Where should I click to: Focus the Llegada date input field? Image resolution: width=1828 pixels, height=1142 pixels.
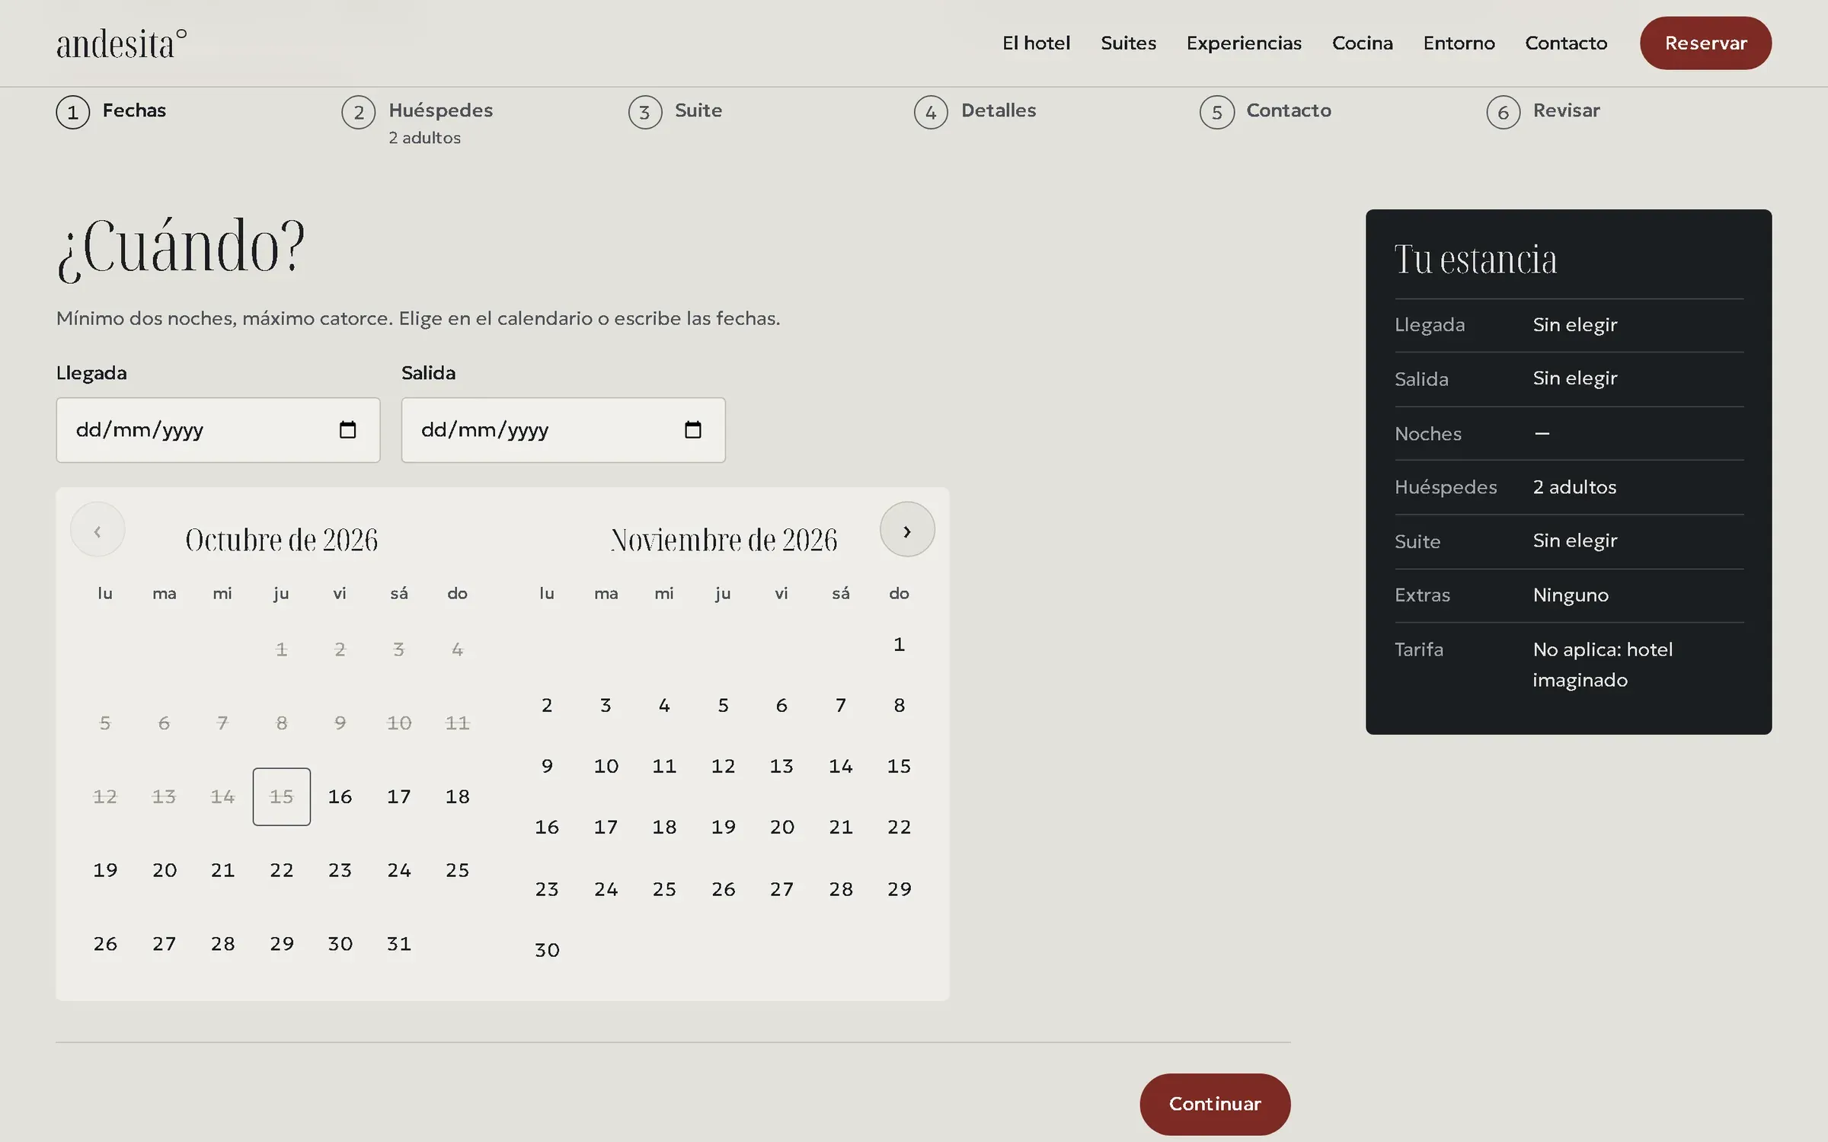pos(218,430)
